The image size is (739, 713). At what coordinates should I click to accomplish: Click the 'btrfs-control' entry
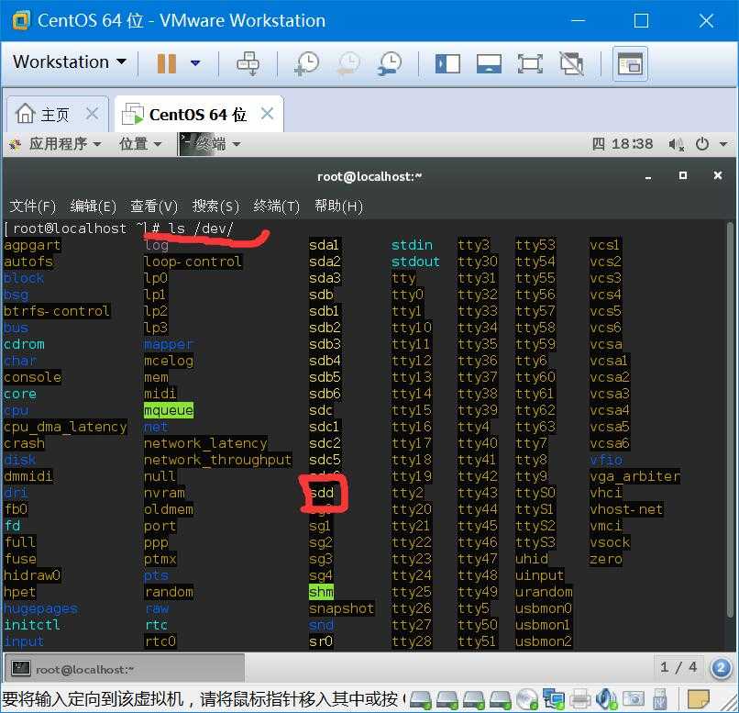[57, 311]
